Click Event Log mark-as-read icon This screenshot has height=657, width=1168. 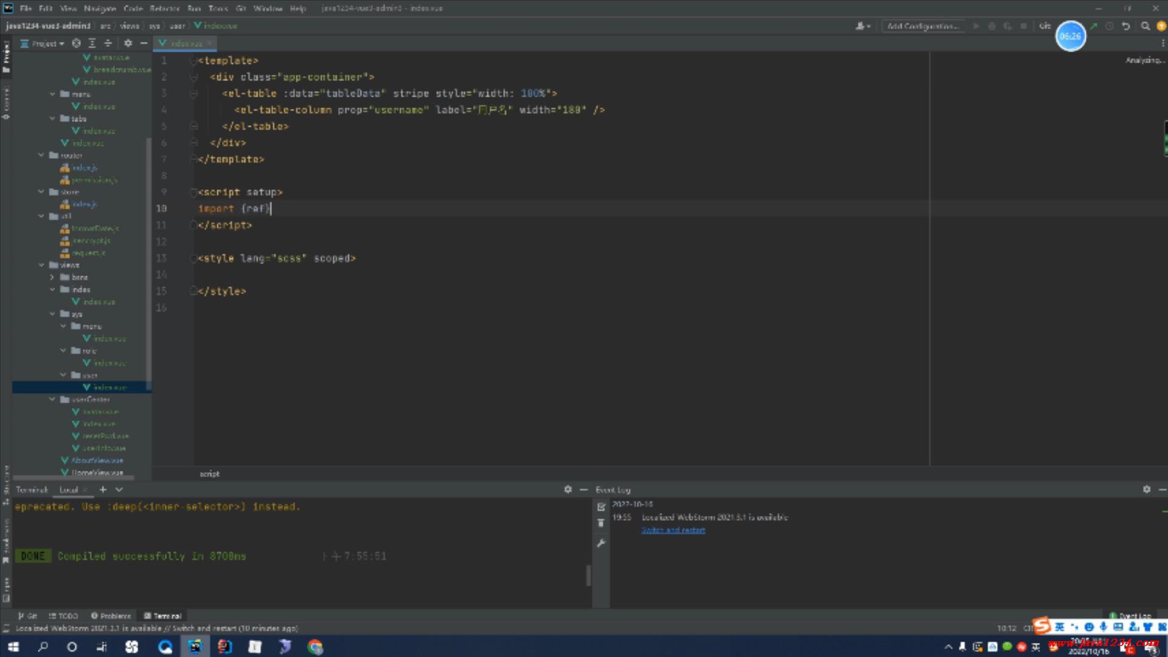coord(601,507)
